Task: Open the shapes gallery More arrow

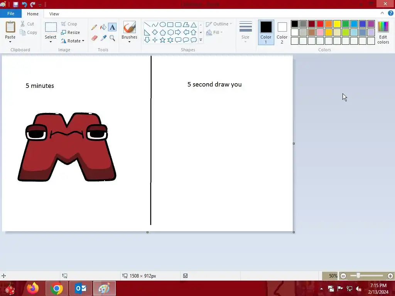Action: click(201, 40)
